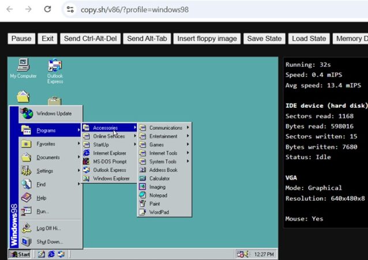This screenshot has width=368, height=260.
Task: Click the Favorites folder icon
Action: tap(26, 144)
